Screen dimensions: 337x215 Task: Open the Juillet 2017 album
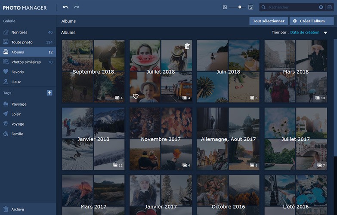click(296, 139)
